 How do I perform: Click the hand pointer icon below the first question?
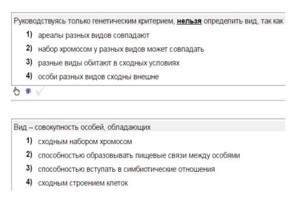tap(17, 91)
